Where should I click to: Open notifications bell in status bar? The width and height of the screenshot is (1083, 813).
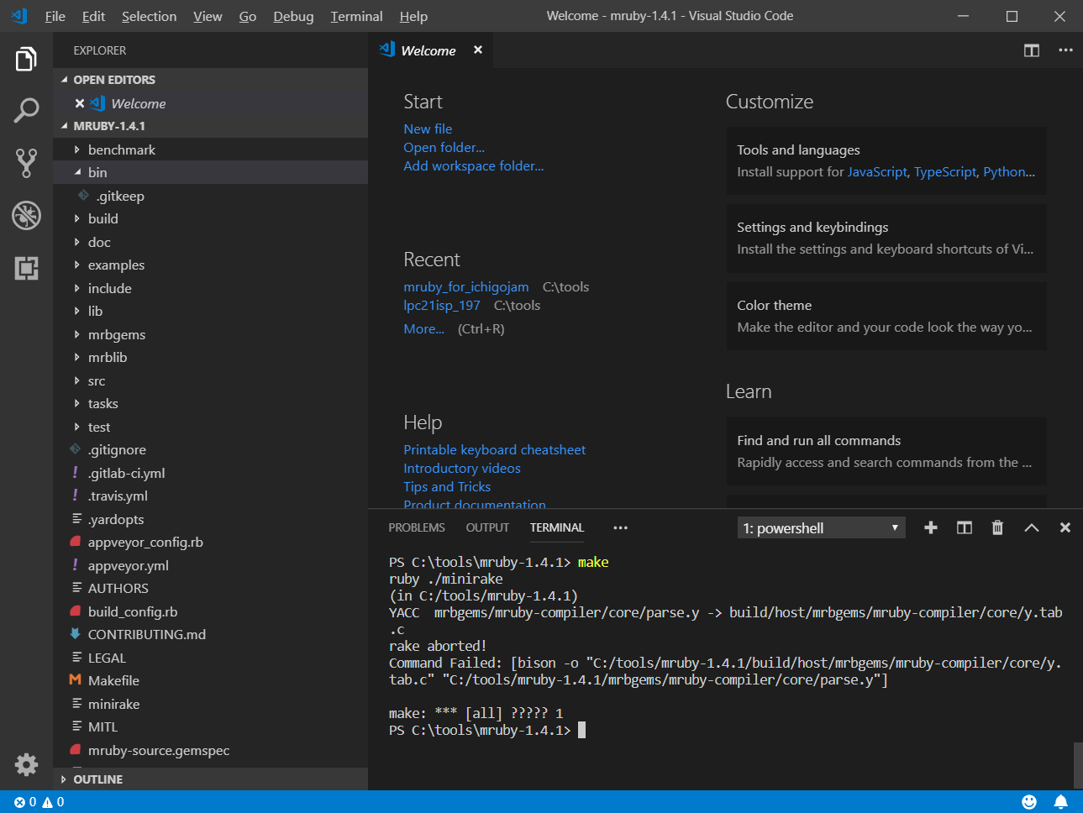click(x=1061, y=802)
